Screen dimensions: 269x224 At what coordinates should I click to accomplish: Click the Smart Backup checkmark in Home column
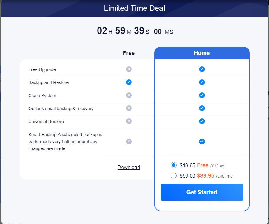[202, 142]
